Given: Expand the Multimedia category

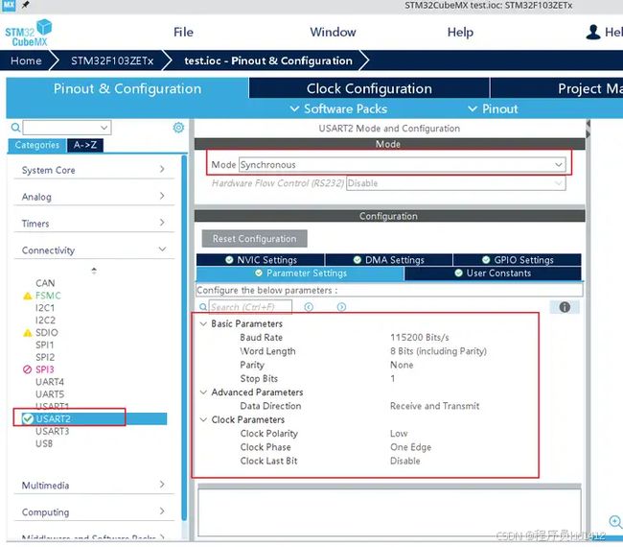Looking at the screenshot, I should (94, 486).
